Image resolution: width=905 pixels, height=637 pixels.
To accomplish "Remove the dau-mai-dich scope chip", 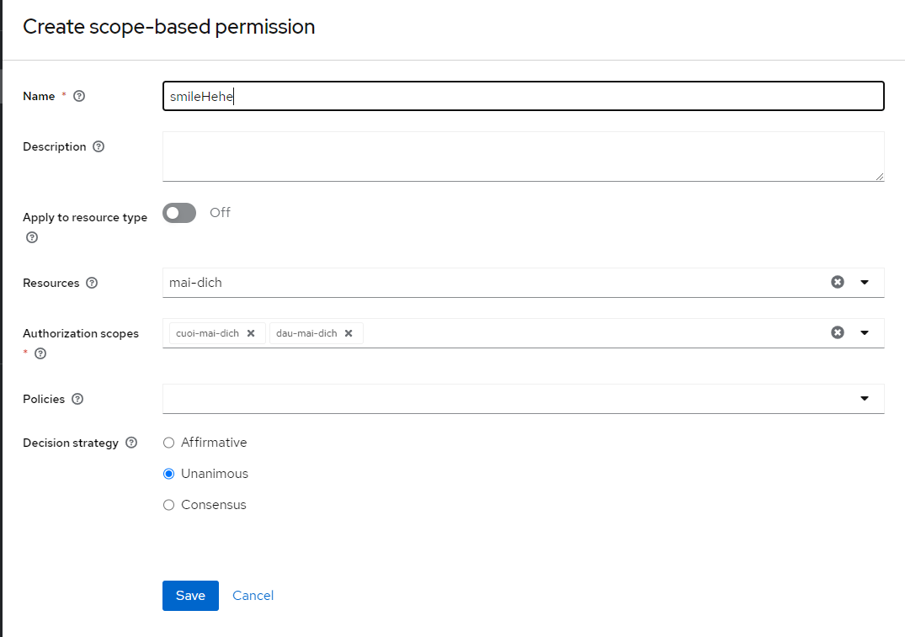I will [349, 333].
